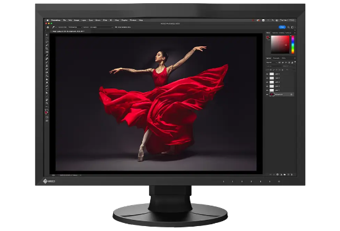
Task: Open the Sample All Layers dropdown
Action: tap(101, 27)
